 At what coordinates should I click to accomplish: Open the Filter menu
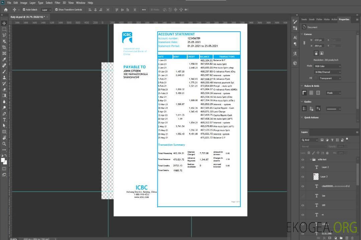[57, 3]
